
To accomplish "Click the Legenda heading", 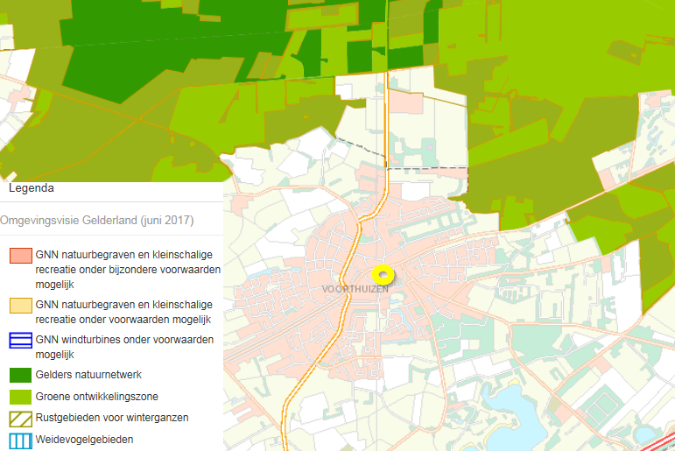I will [x=31, y=188].
